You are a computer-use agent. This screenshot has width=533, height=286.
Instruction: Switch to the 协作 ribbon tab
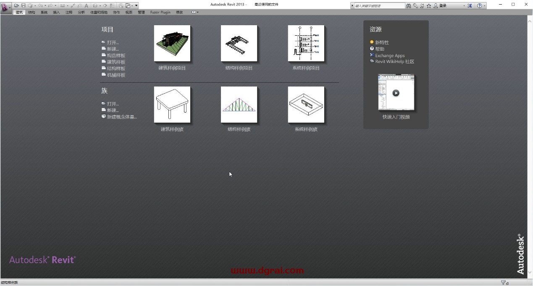(116, 12)
